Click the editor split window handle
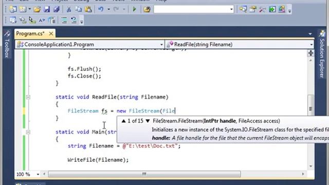The width and height of the screenshot is (329, 185). (310, 53)
